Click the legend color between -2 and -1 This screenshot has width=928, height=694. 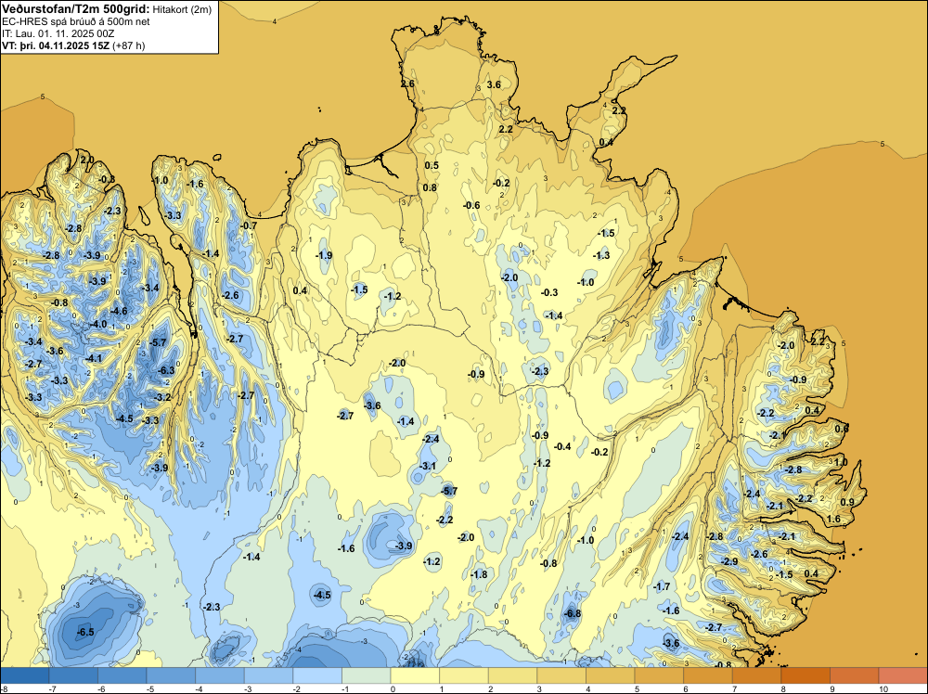[x=317, y=675]
